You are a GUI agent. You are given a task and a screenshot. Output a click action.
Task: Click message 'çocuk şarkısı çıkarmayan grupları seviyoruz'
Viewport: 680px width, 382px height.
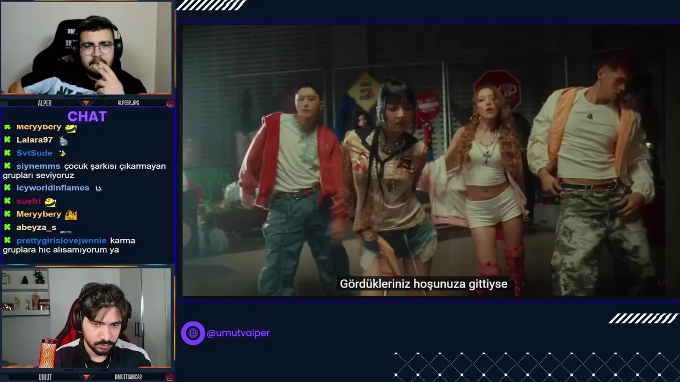pos(85,170)
